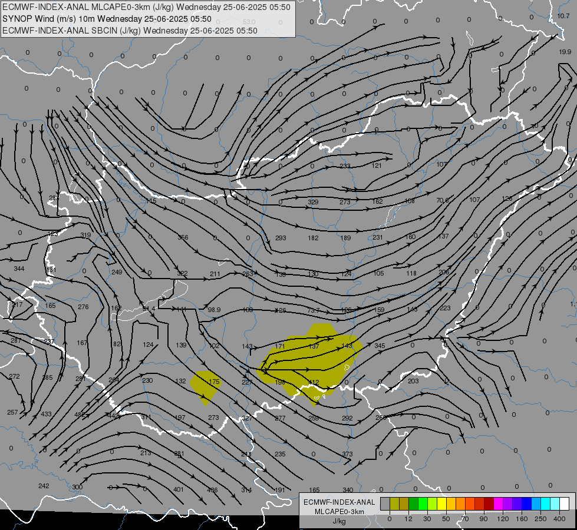Click the map value 203
The height and width of the screenshot is (530, 577).
[413, 380]
